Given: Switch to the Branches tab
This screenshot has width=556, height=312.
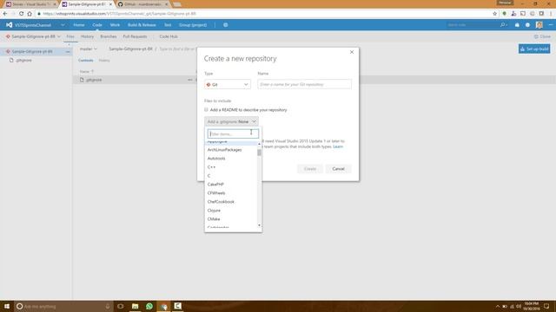Looking at the screenshot, I should click(109, 36).
